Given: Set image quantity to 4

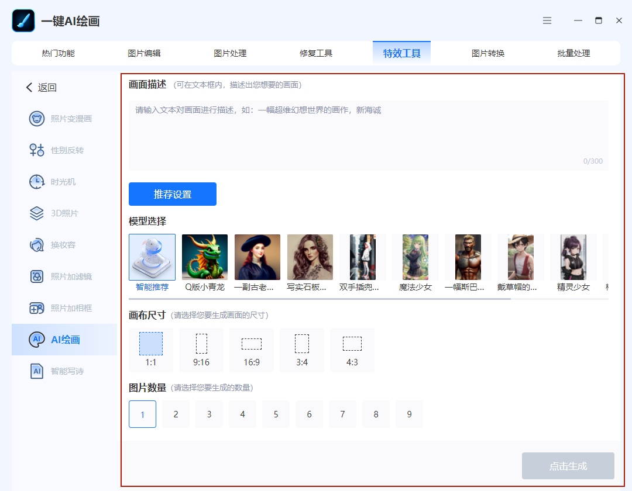Looking at the screenshot, I should tap(243, 414).
